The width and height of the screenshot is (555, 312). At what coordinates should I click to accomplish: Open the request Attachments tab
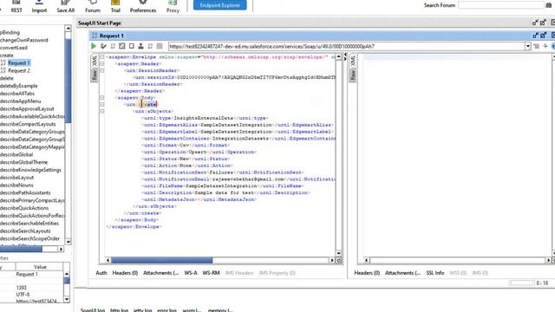tap(161, 273)
